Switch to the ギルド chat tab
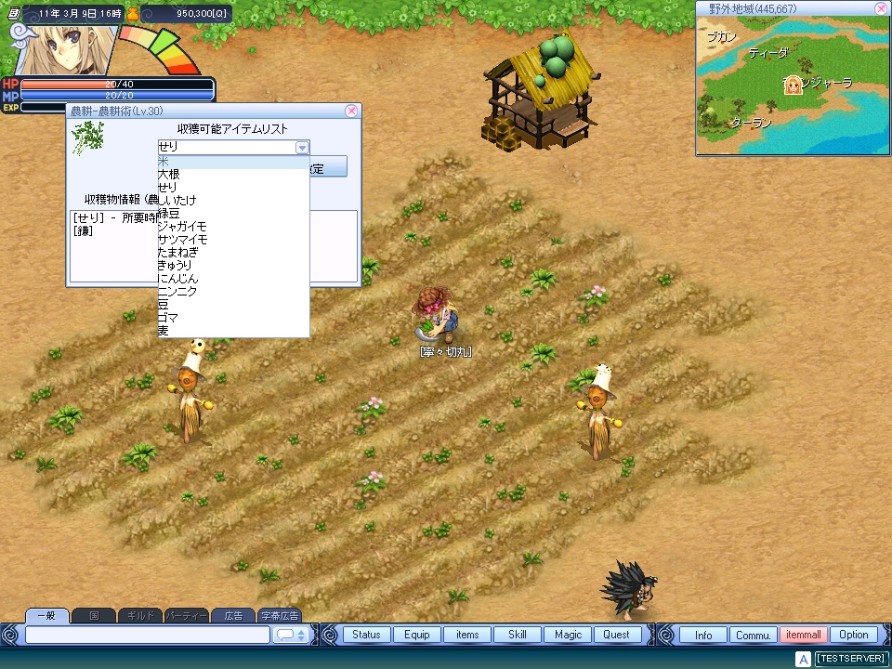The width and height of the screenshot is (892, 669). (x=140, y=615)
